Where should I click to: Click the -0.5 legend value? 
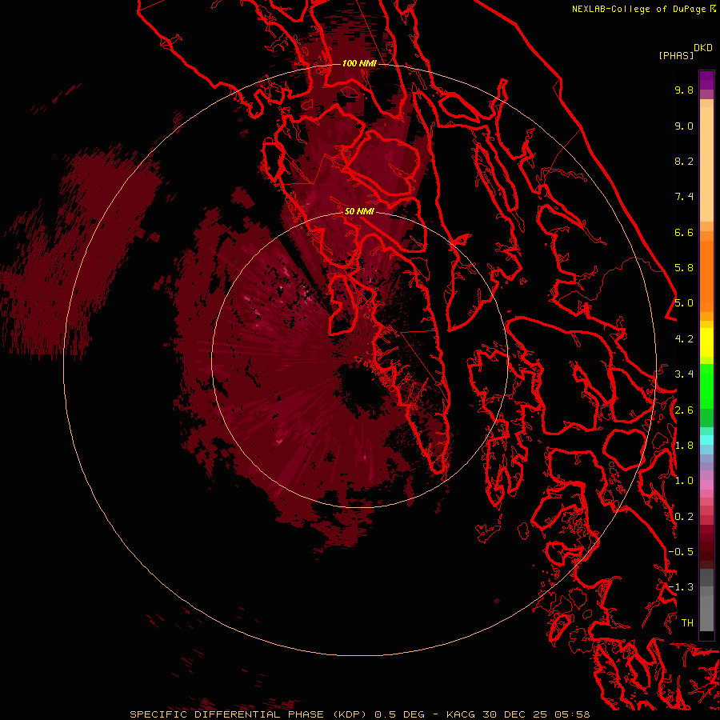tap(681, 552)
